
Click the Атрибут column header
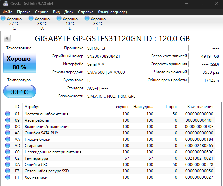tap(65, 107)
